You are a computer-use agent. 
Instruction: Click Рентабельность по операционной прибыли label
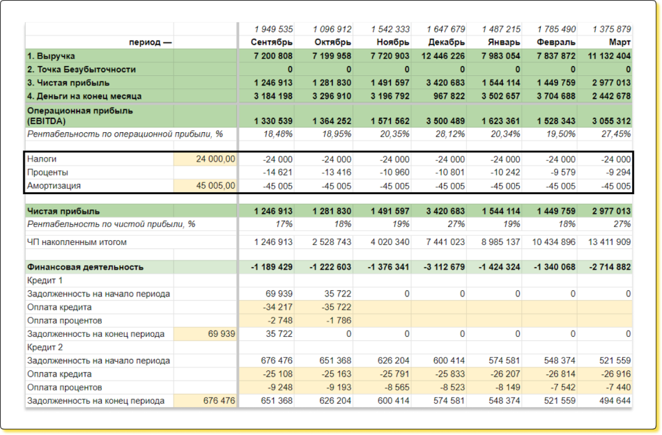[x=125, y=134]
